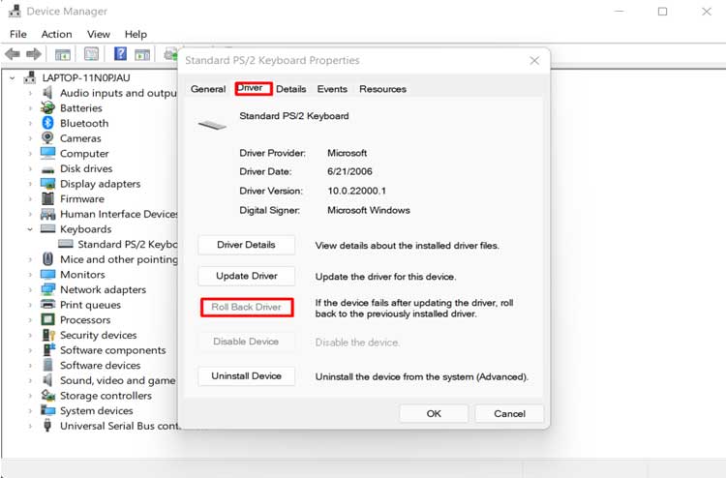Click the Uninstall Device button
Viewport: 726px width, 478px height.
(246, 375)
